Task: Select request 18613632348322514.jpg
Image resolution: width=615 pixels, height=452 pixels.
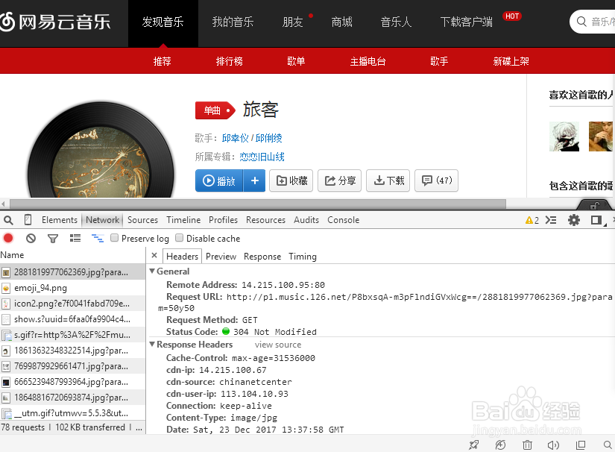Action: (x=72, y=351)
